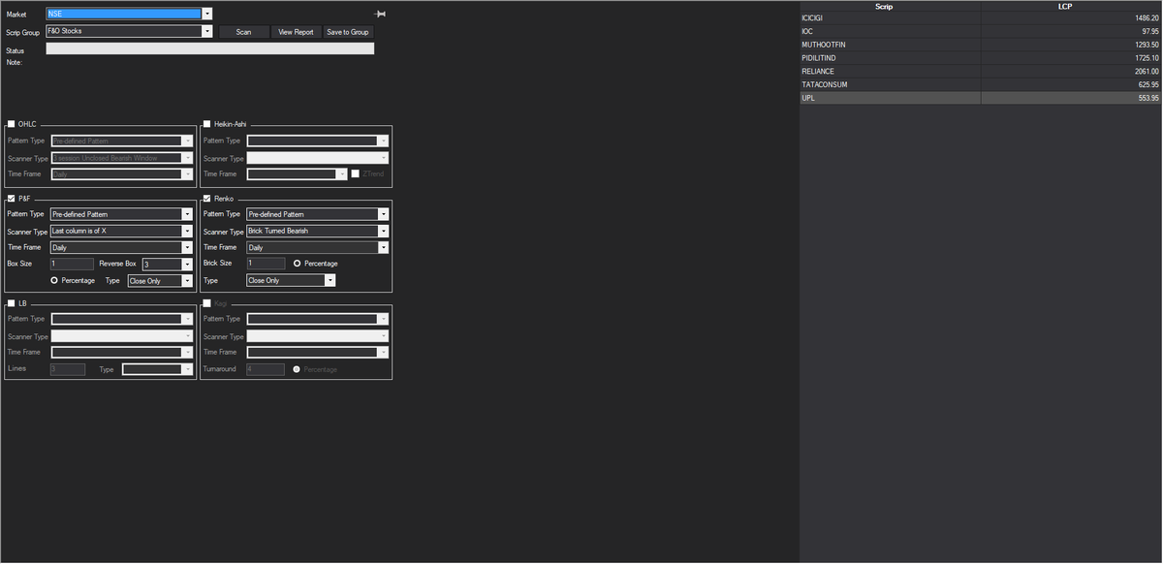Open Renko Pattern Type dropdown
Screen dimensions: 1163x564
point(318,214)
